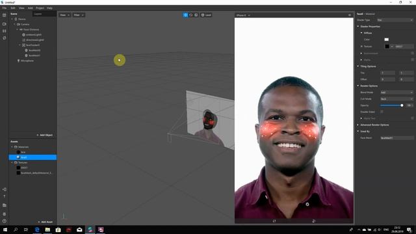416x234 pixels.
Task: Open the Edit menu
Action: (13, 8)
